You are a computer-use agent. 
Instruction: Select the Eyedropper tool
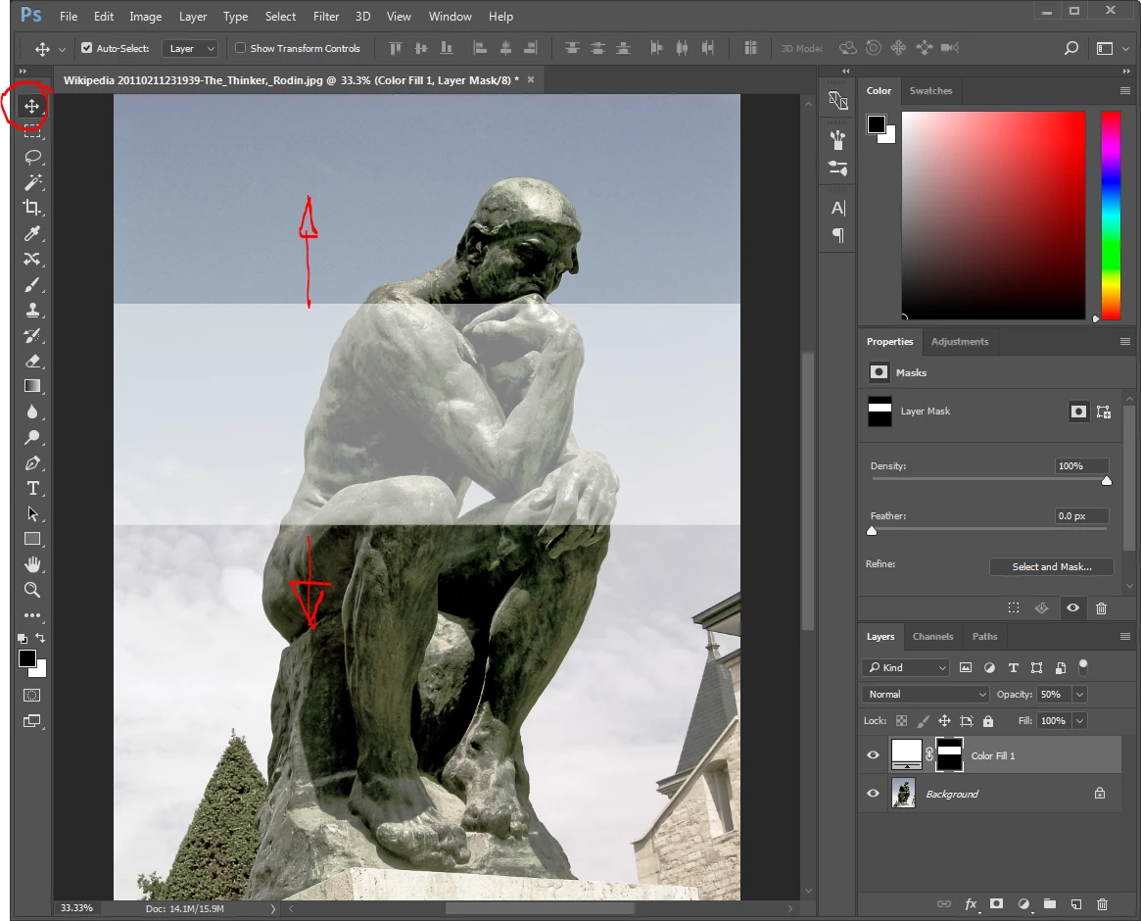point(32,233)
